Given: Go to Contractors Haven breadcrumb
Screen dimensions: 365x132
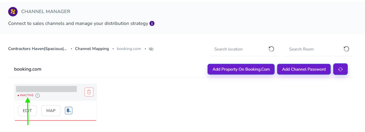Looking at the screenshot, I should 38,49.
